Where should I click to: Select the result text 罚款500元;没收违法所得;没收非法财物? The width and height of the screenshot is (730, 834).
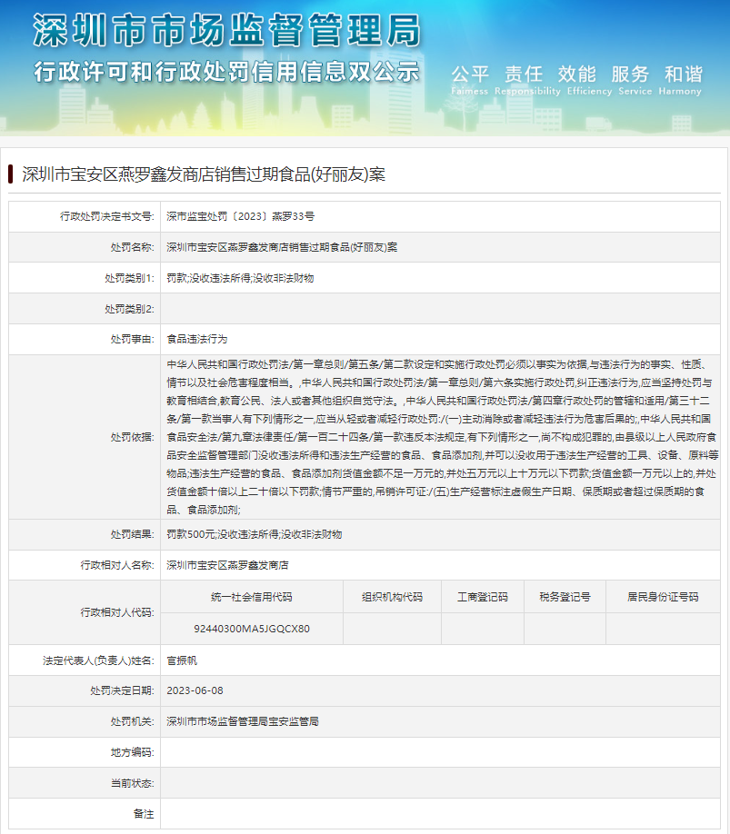point(255,534)
